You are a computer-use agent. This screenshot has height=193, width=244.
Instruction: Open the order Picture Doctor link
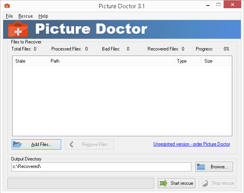(191, 144)
